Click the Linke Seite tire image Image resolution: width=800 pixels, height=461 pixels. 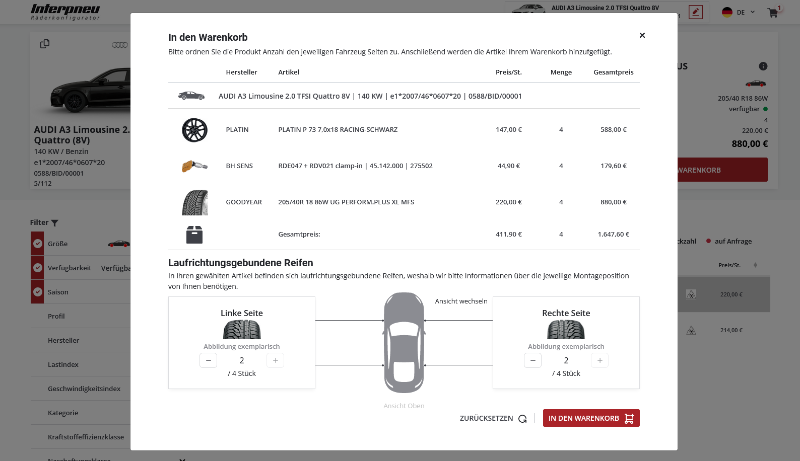tap(242, 330)
